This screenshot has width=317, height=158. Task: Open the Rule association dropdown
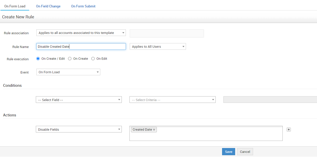pos(81,33)
